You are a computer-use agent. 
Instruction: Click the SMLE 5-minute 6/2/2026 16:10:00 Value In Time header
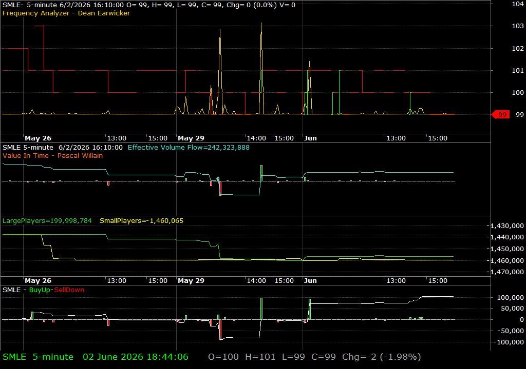click(x=62, y=147)
